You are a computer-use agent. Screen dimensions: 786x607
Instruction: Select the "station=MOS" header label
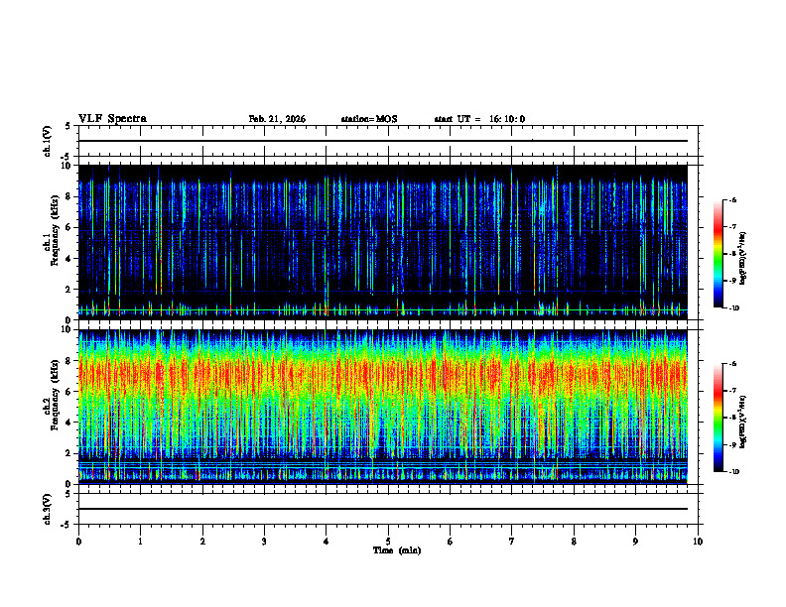[369, 119]
